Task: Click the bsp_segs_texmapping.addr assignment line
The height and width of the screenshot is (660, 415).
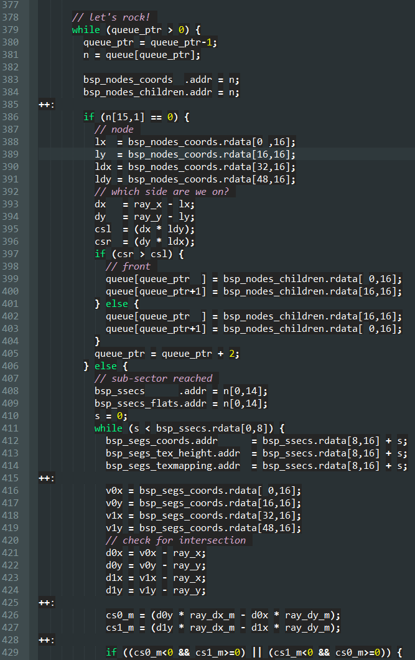Action: point(256,466)
